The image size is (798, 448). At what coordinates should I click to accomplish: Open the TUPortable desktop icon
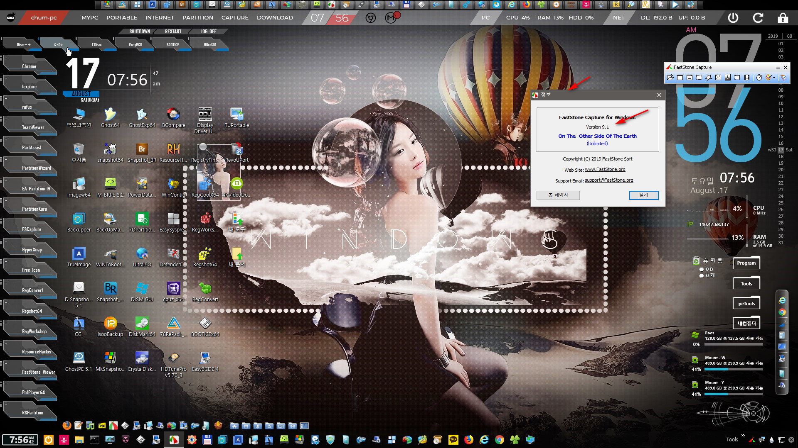(x=237, y=118)
